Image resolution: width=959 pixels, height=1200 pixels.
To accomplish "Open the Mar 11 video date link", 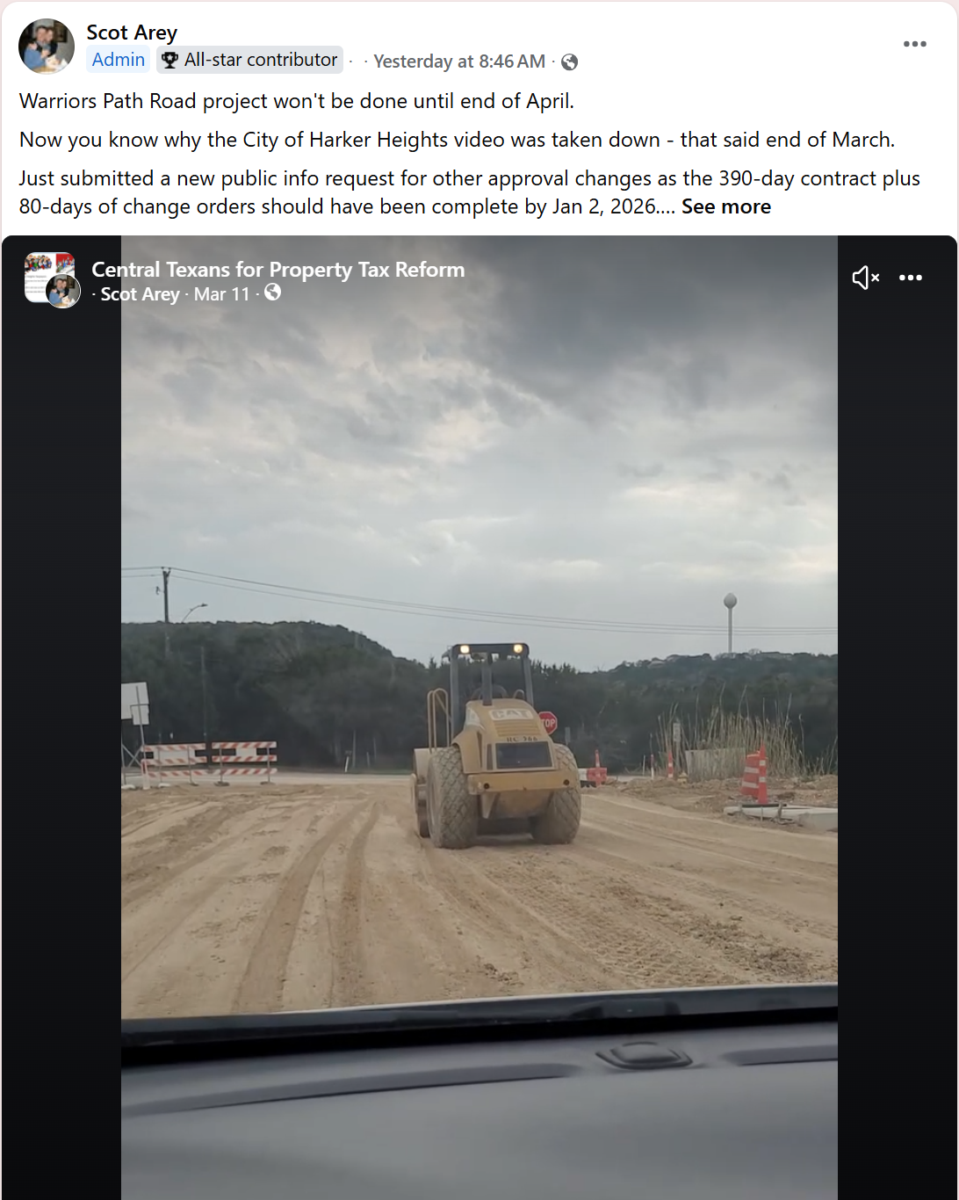I will (x=222, y=294).
